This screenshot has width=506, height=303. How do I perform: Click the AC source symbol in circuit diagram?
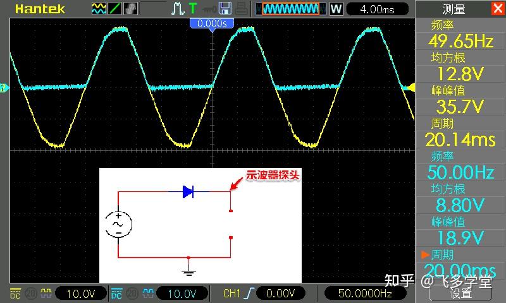(118, 224)
